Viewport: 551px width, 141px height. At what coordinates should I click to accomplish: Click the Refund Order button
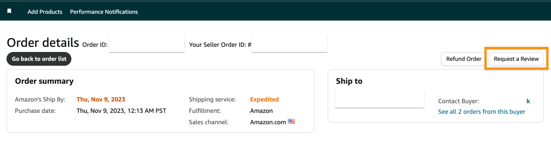[x=464, y=59]
